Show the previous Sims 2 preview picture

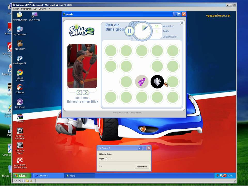pos(79,92)
